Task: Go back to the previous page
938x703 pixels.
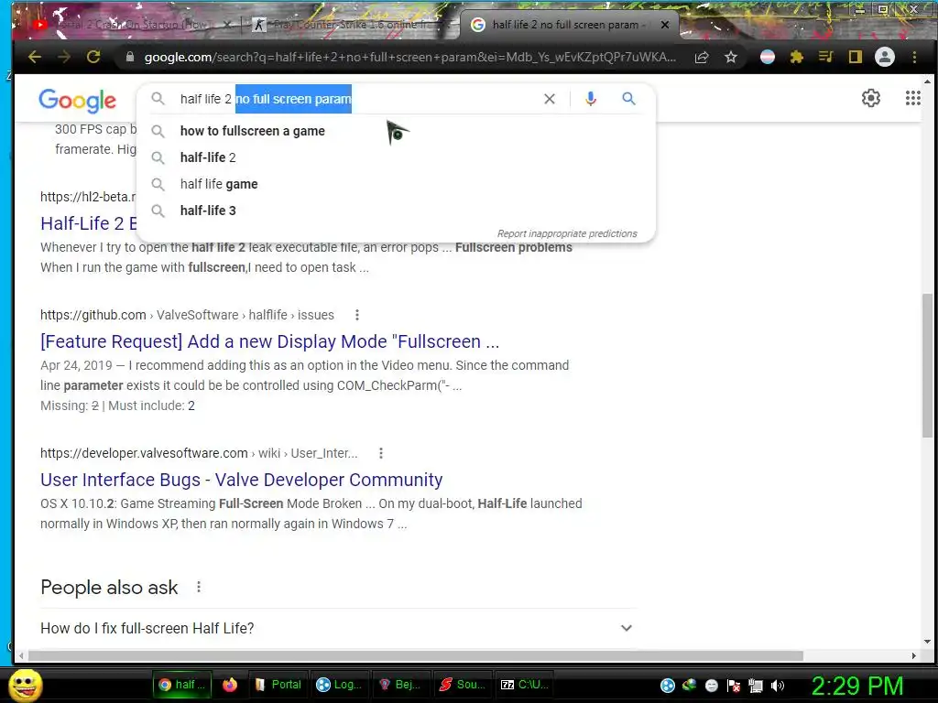Action: tap(35, 57)
